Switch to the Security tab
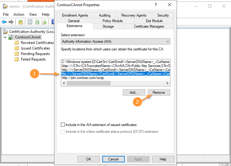Screen dimensions: 231x166 [163, 15]
